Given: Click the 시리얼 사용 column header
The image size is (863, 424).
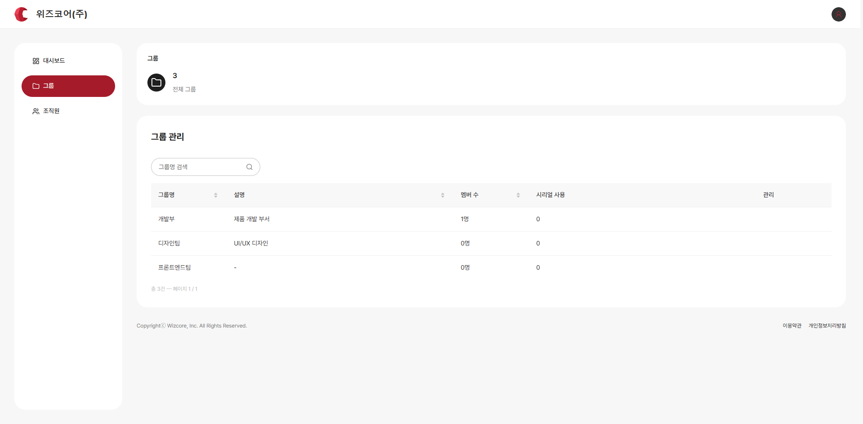Looking at the screenshot, I should tap(551, 195).
